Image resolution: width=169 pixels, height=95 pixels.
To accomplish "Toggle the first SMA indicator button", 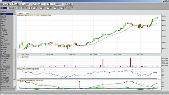I will [x=48, y=8].
